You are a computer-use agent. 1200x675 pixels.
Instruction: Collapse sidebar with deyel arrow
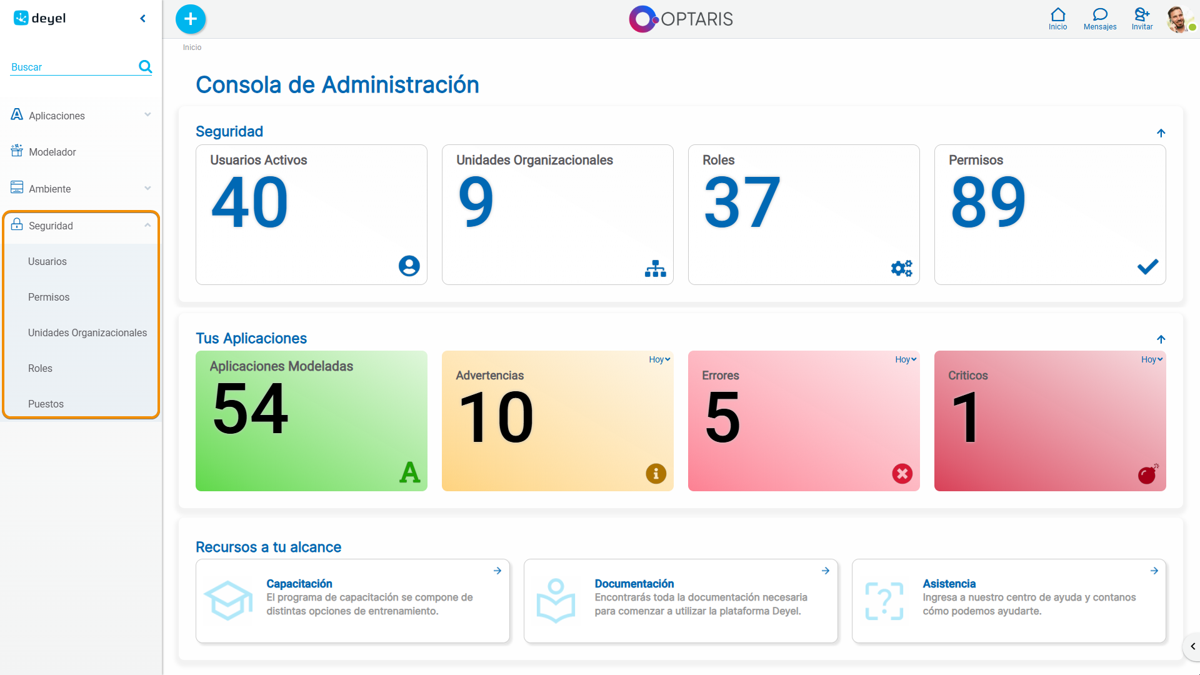coord(143,19)
